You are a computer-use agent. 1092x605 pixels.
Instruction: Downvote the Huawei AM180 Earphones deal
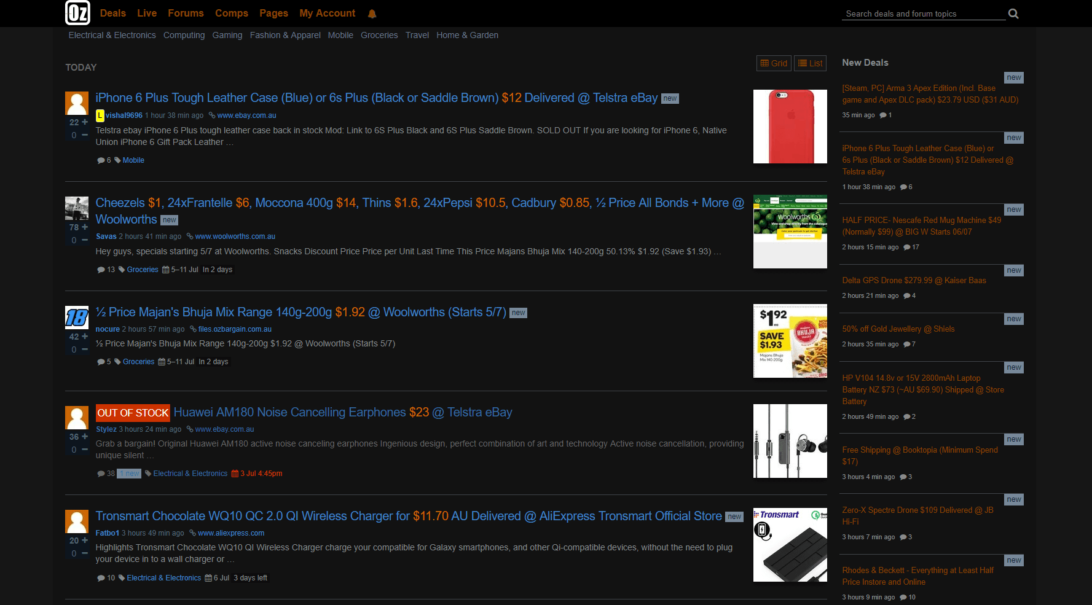click(x=85, y=450)
